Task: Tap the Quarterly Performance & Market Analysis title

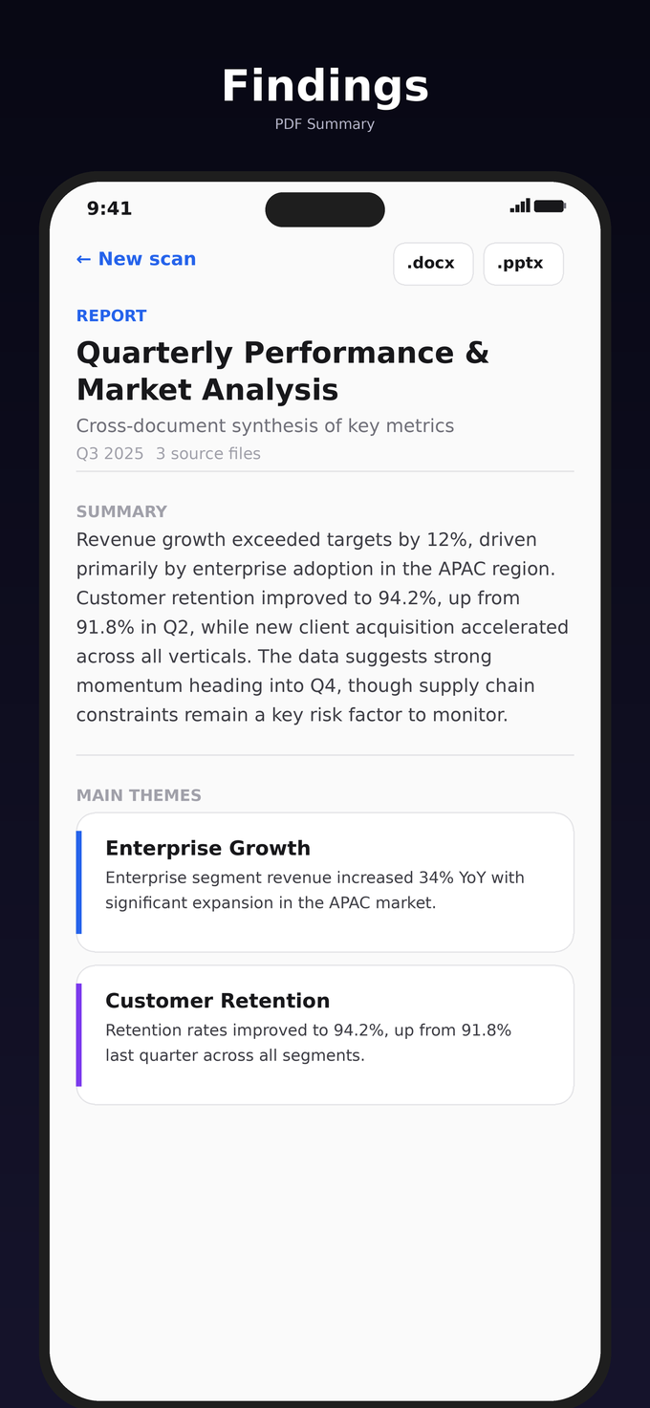Action: 283,371
